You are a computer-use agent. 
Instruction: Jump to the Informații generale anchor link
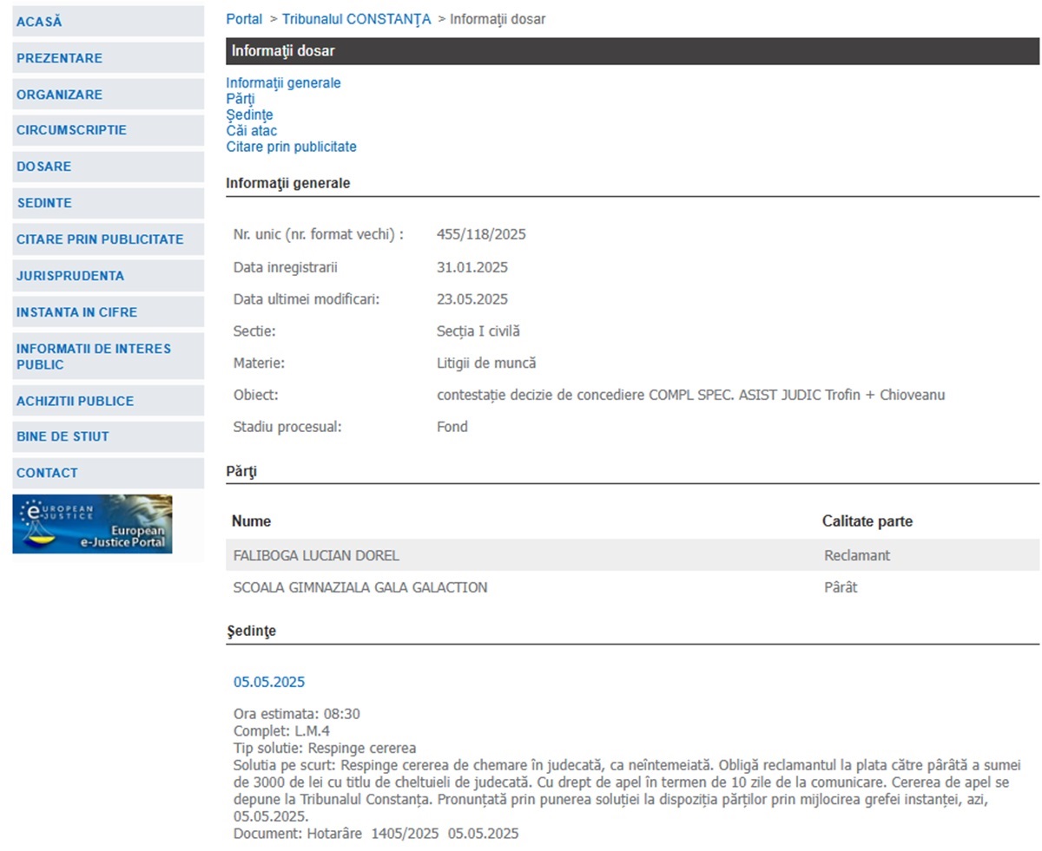click(x=283, y=83)
